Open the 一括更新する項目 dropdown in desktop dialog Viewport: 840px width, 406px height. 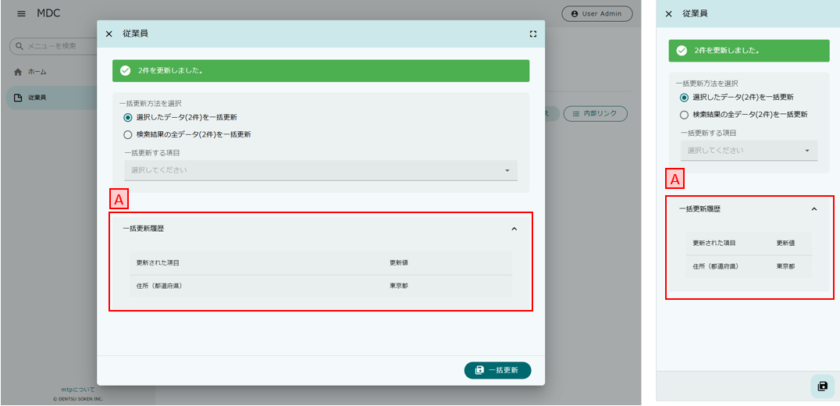(321, 170)
